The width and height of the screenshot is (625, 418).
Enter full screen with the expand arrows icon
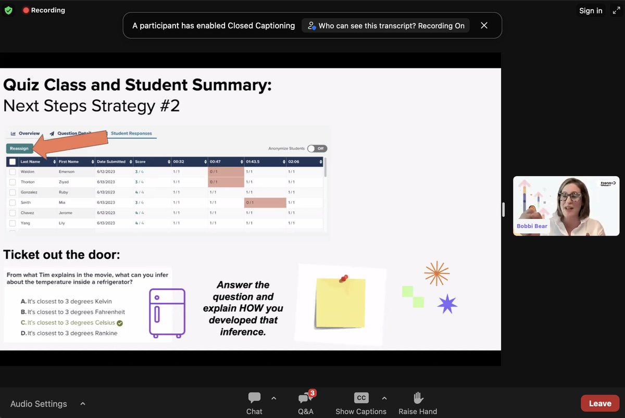click(616, 10)
